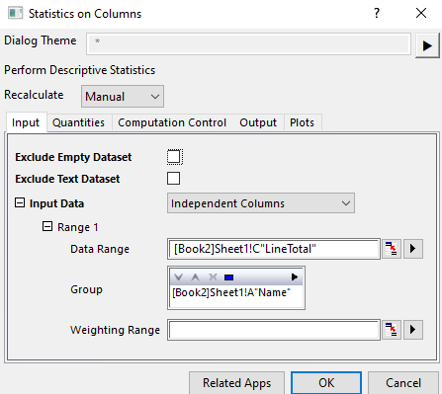Switch to the Computation Control tab
Image resolution: width=442 pixels, height=394 pixels.
click(172, 122)
